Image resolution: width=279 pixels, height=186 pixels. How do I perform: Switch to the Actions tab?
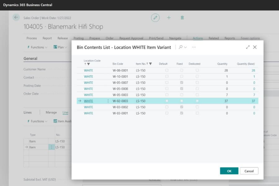(198, 38)
